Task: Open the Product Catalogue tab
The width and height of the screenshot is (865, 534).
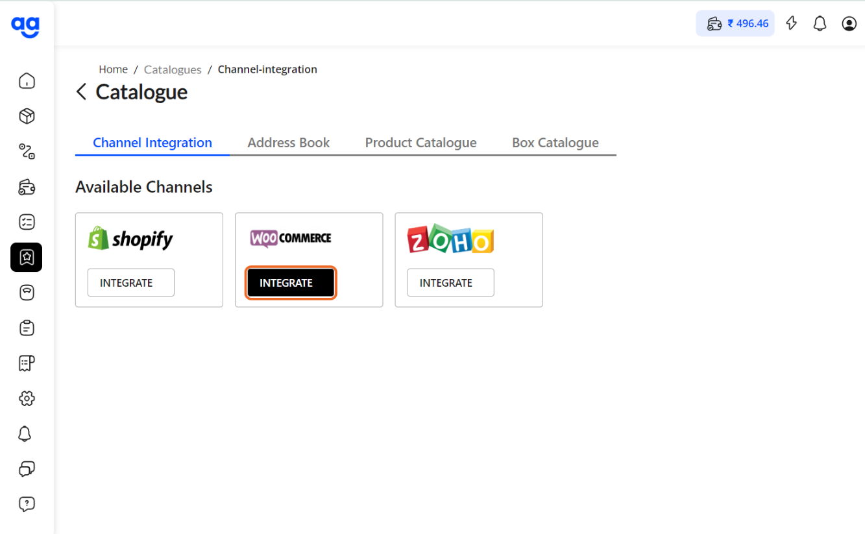Action: tap(420, 143)
